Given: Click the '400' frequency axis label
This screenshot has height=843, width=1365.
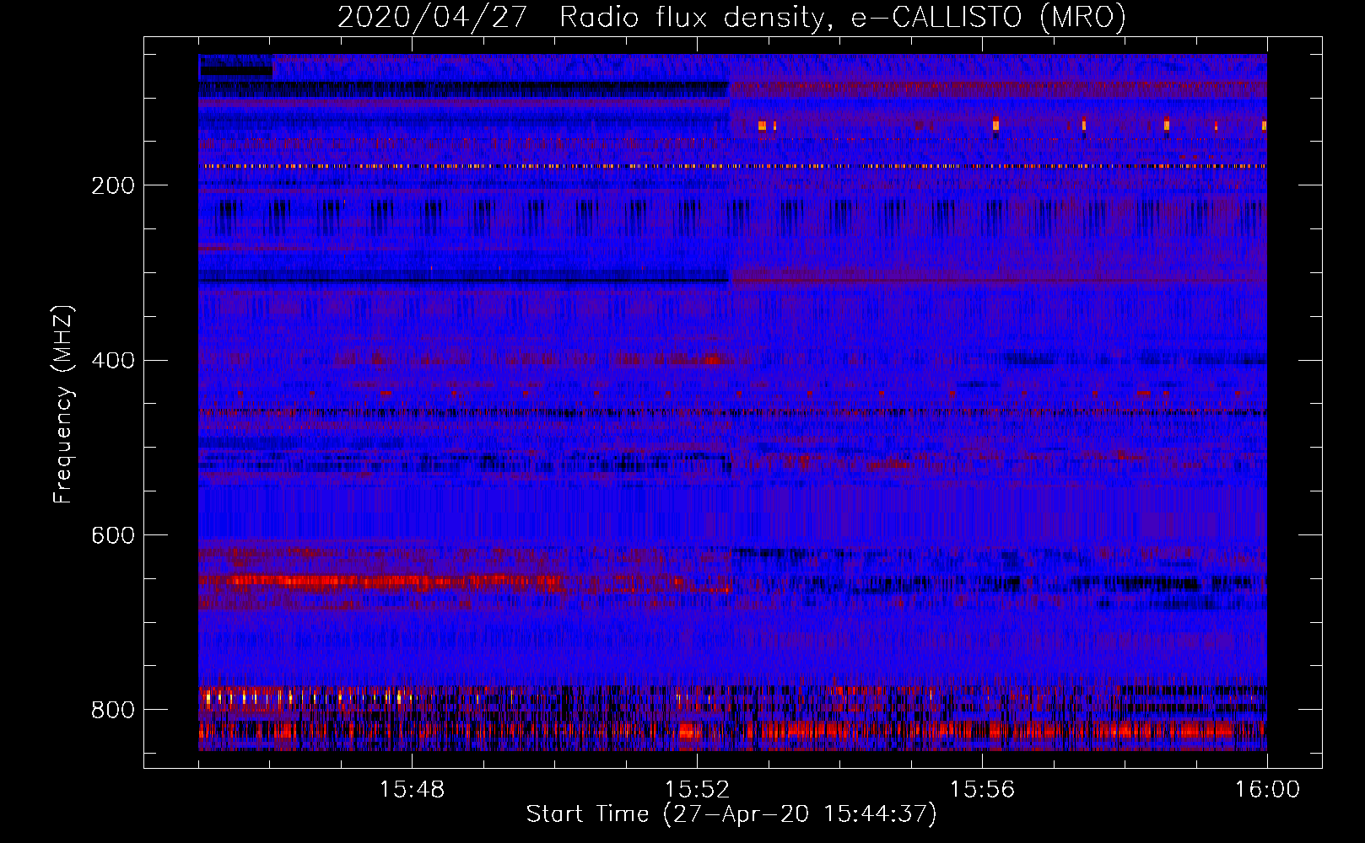Looking at the screenshot, I should pos(113,361).
